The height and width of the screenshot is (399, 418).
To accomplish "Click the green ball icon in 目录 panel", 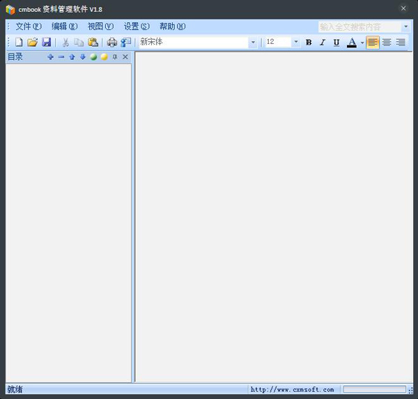I will click(x=93, y=57).
